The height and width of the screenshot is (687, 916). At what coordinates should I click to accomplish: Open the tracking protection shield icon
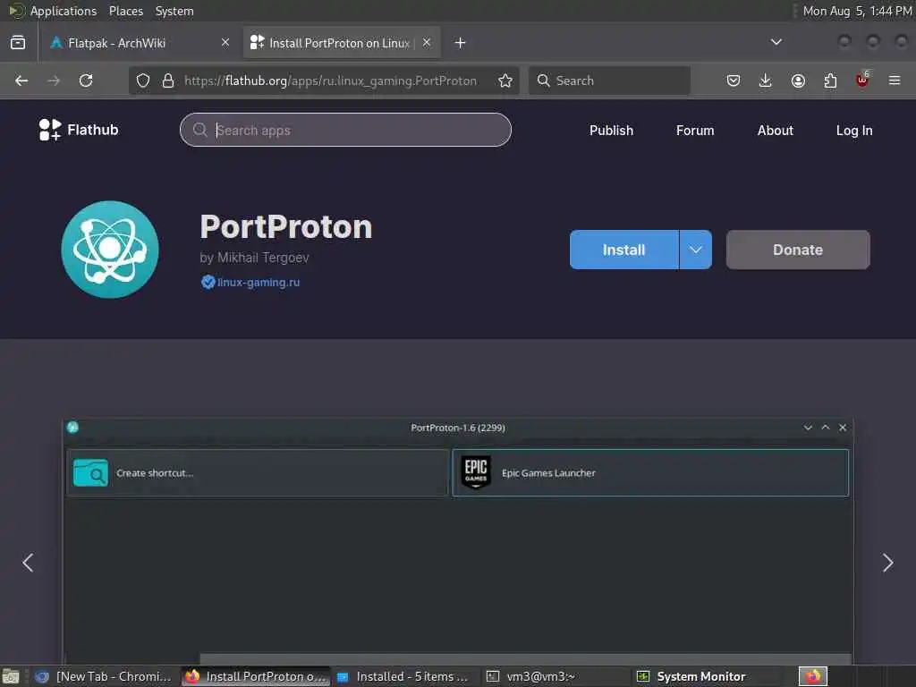[143, 81]
